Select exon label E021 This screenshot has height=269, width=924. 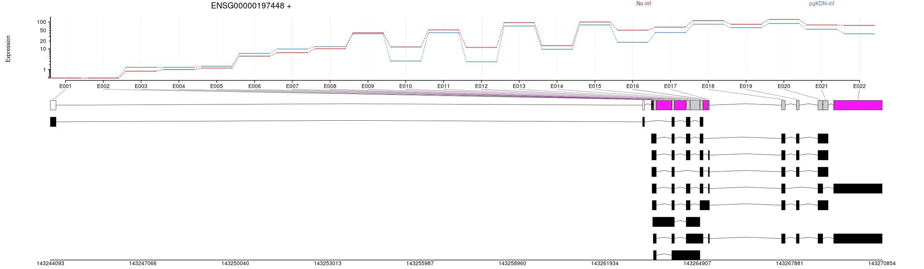click(822, 86)
